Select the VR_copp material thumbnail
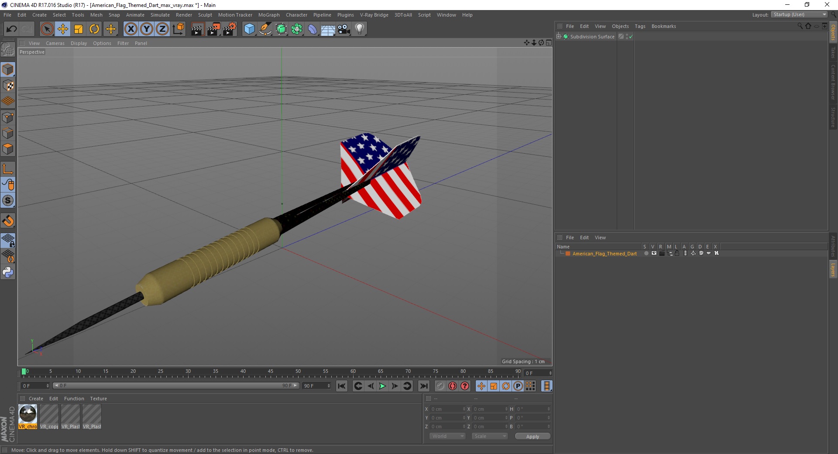Viewport: 838px width, 454px height. coord(49,417)
